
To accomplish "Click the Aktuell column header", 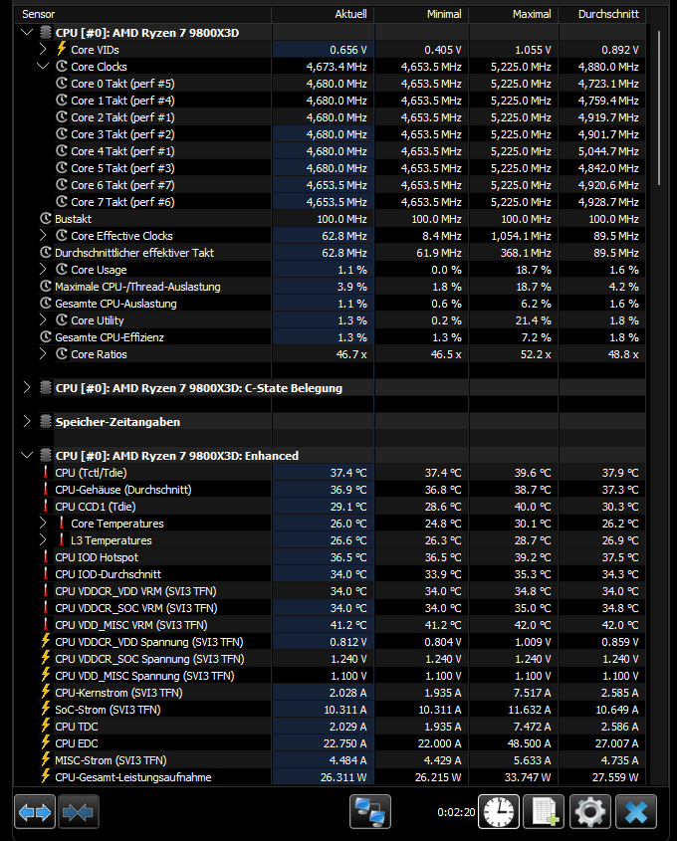I will (x=323, y=14).
